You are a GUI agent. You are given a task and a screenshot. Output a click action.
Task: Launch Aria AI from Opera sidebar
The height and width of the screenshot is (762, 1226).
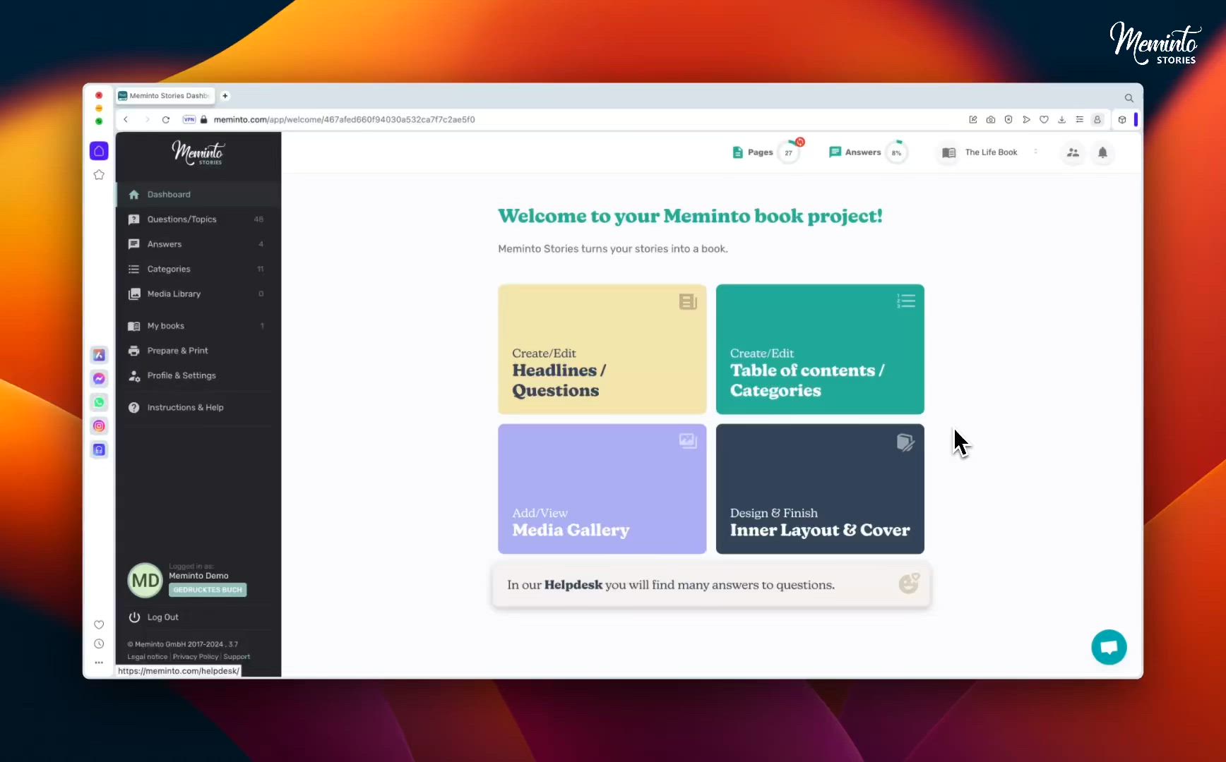(99, 355)
